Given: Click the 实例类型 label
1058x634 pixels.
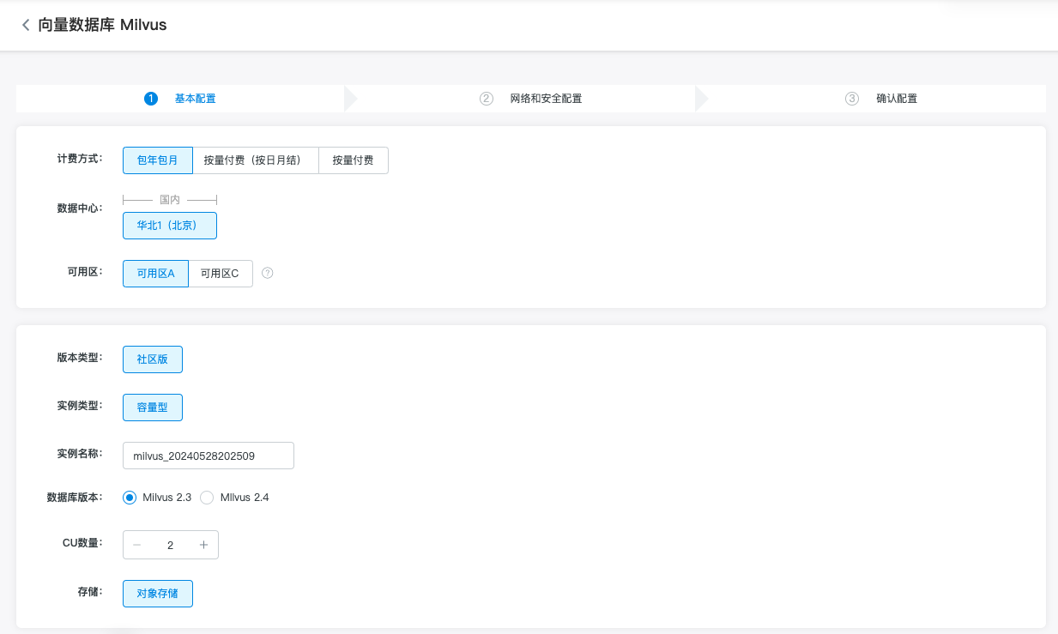Looking at the screenshot, I should 80,406.
